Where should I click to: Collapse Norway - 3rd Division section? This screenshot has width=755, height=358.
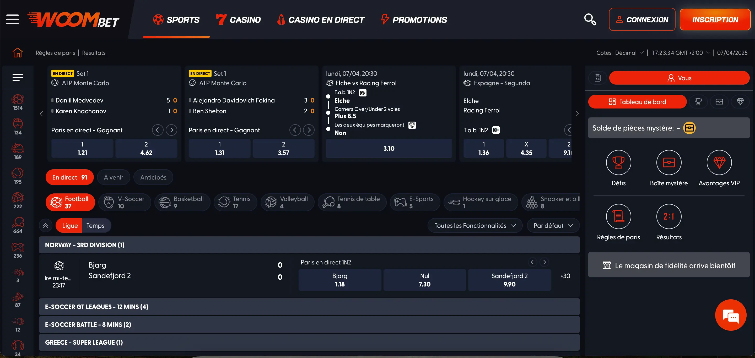point(309,245)
